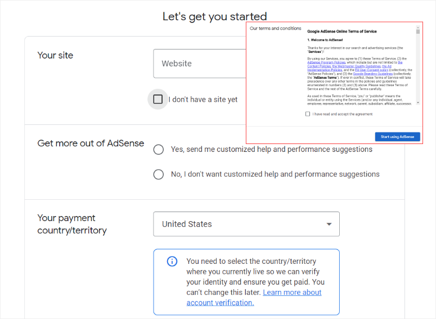Open the Webmaster Quality Guidelines link

[357, 66]
